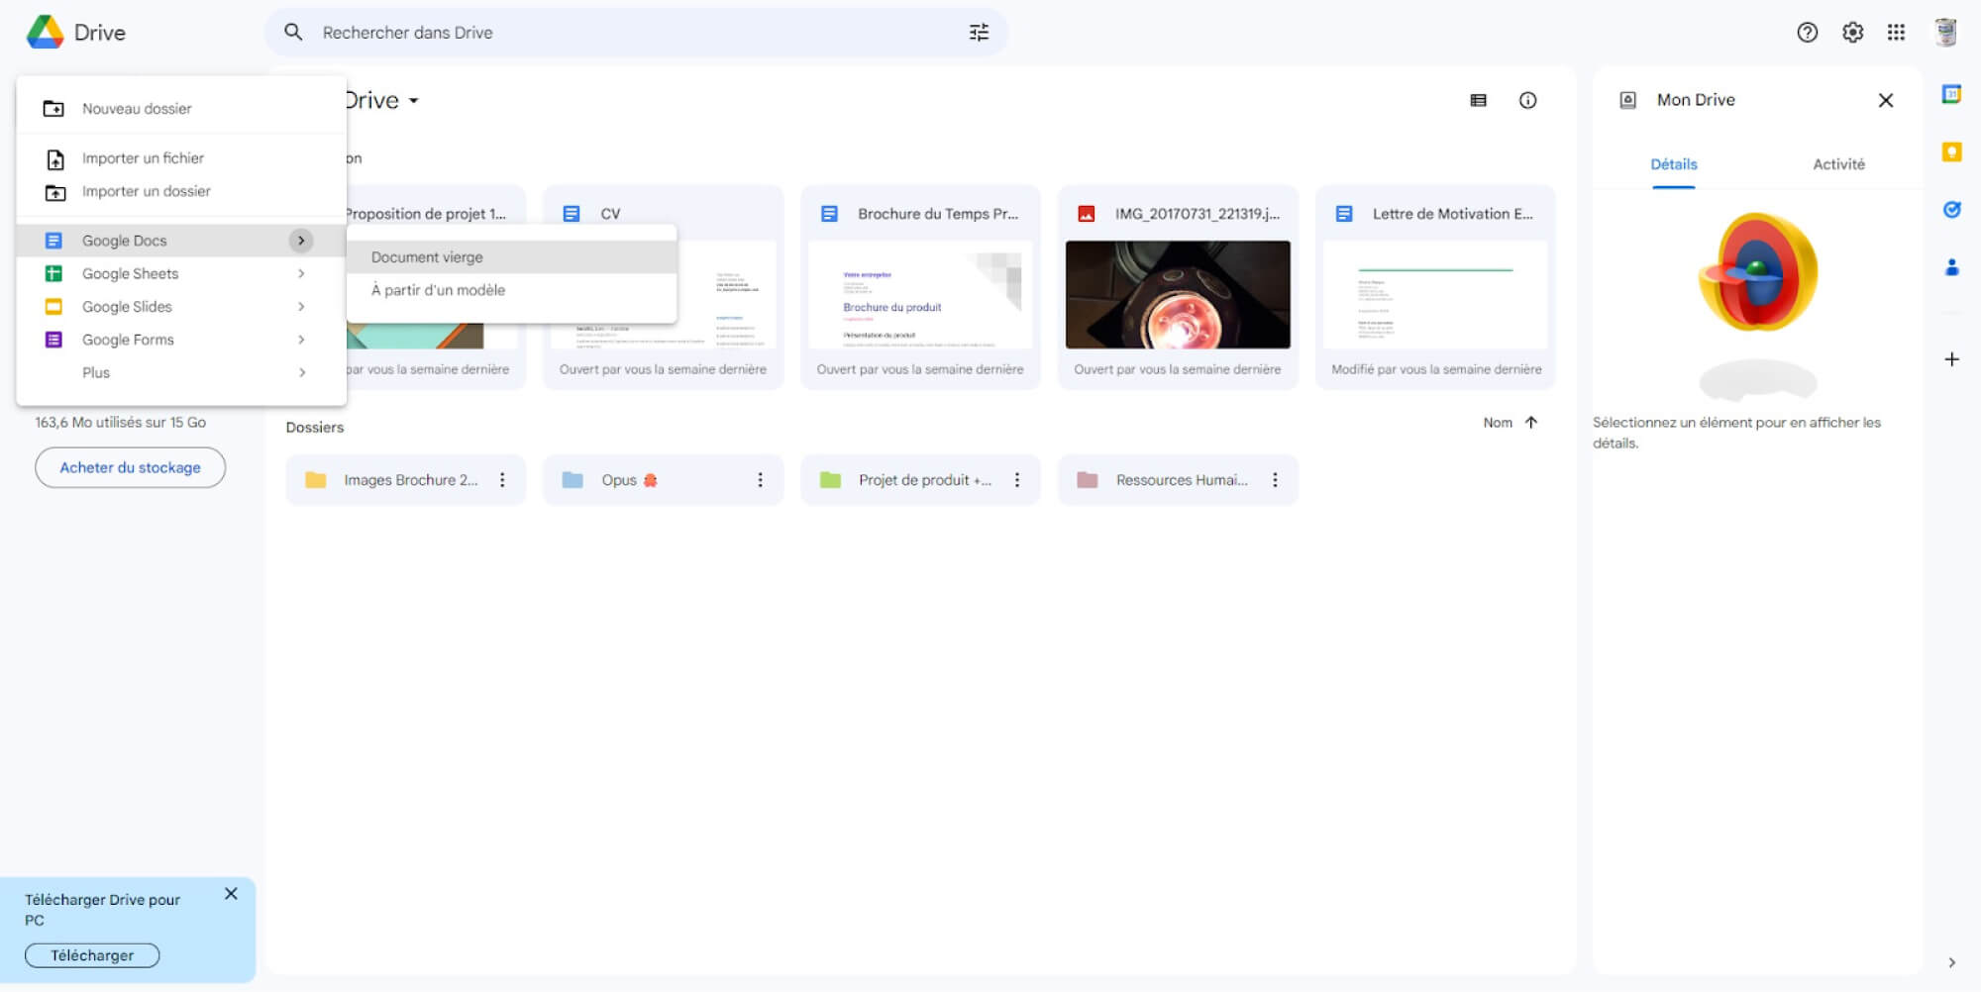Open Google Docs from the Nouveau menu
This screenshot has width=1981, height=992.
click(x=125, y=240)
